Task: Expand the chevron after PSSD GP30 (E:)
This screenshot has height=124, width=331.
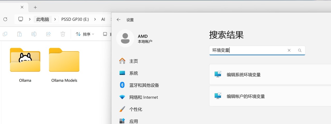Action: click(95, 19)
